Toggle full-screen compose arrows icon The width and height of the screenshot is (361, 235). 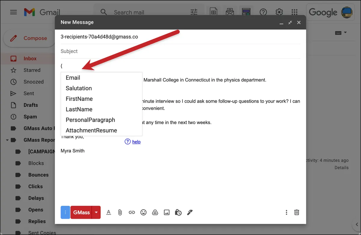(290, 23)
